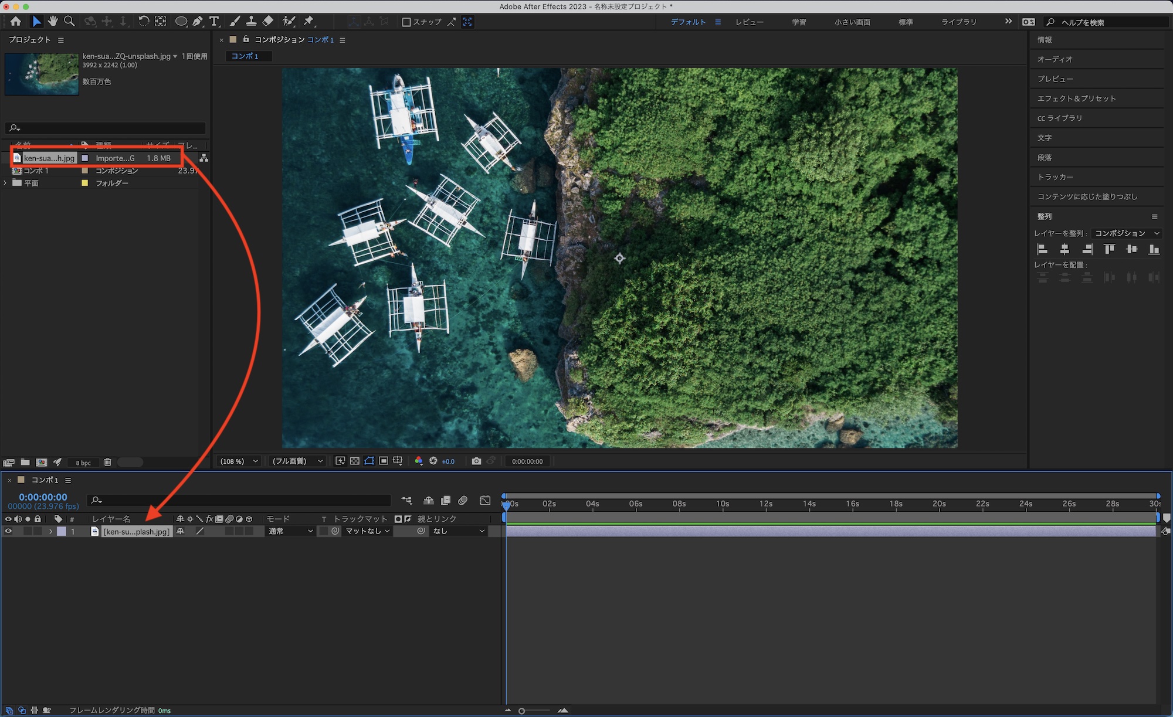
Task: Select the Hand tool in toolbar
Action: point(53,22)
